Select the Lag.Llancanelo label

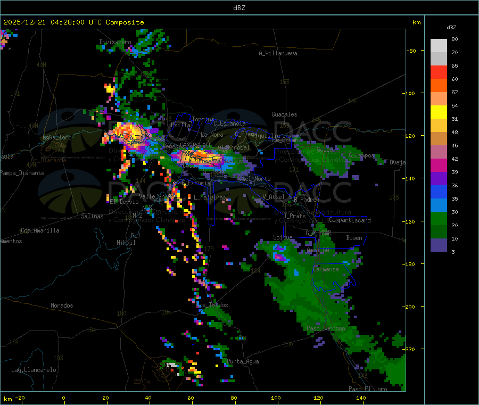tap(34, 370)
